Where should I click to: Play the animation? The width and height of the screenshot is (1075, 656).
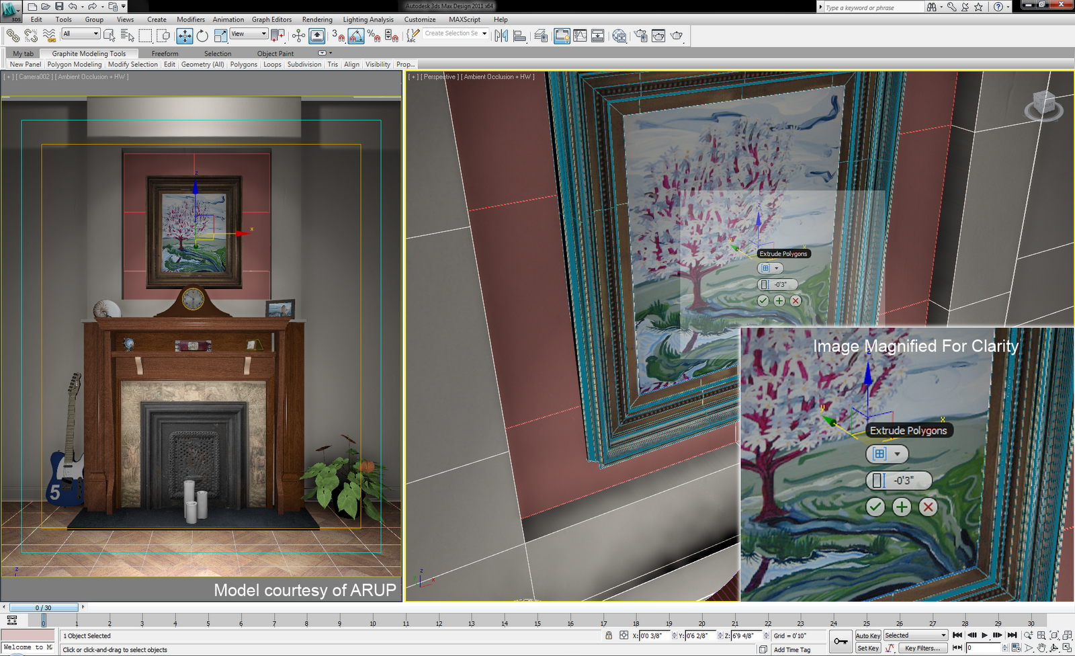(985, 635)
